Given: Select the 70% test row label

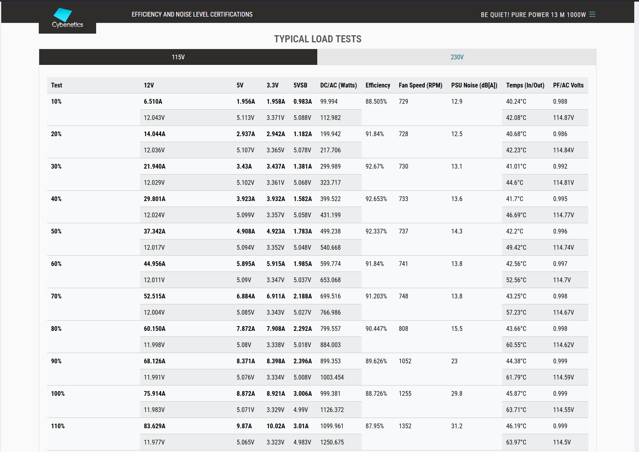Looking at the screenshot, I should [x=56, y=296].
